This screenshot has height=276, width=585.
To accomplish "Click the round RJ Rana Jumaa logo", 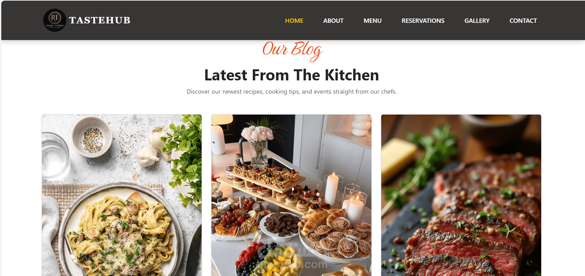I will pyautogui.click(x=55, y=20).
